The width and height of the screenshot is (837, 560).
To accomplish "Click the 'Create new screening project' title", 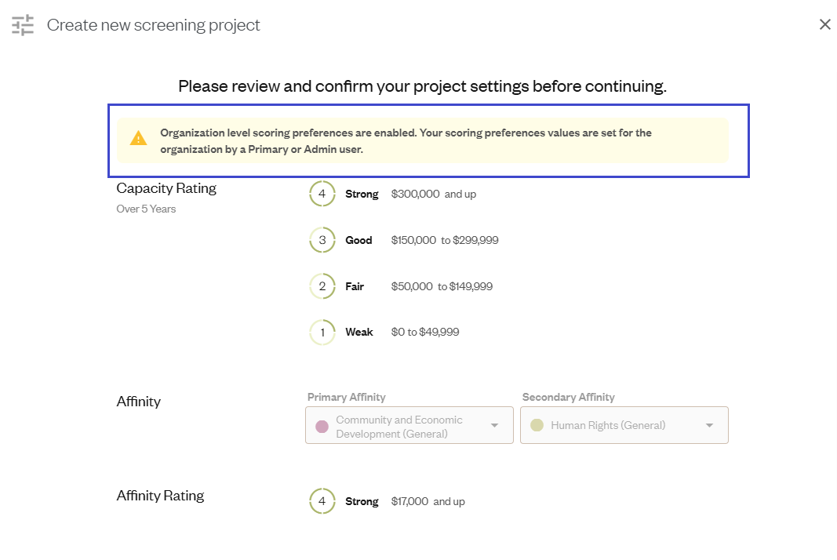I will pos(153,25).
